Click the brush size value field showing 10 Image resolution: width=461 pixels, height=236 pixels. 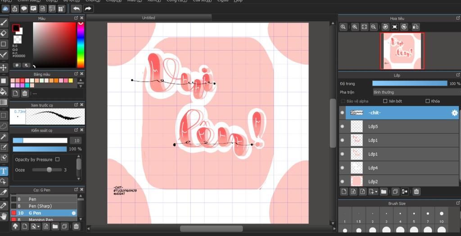coord(76,141)
